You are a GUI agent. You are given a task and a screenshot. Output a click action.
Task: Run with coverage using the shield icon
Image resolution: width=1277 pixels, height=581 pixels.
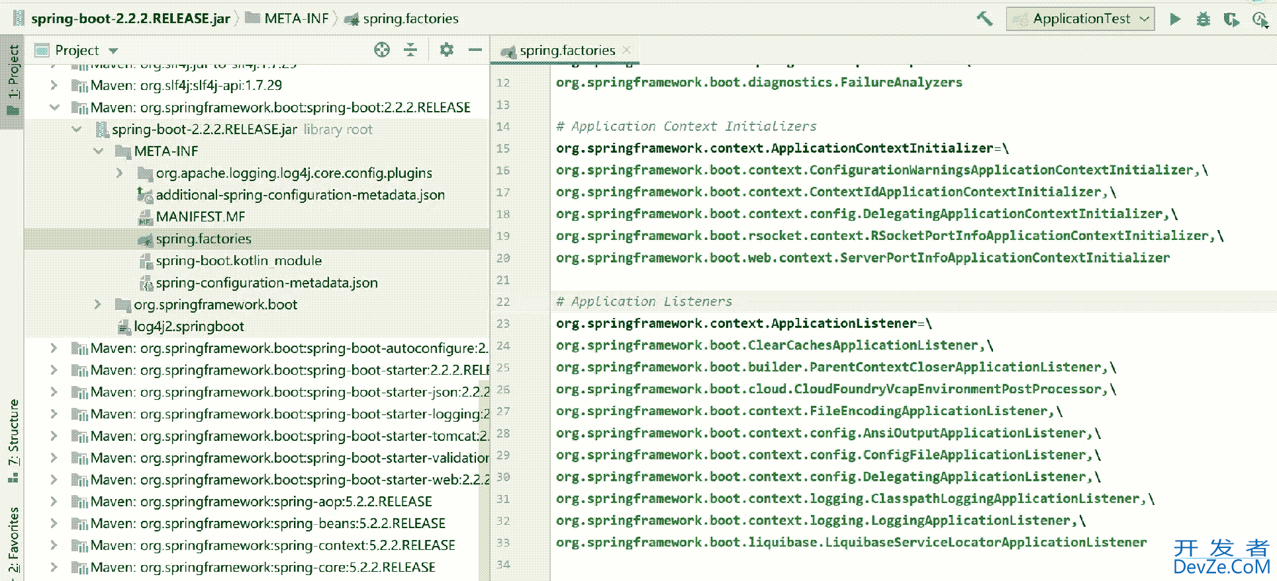click(x=1231, y=19)
